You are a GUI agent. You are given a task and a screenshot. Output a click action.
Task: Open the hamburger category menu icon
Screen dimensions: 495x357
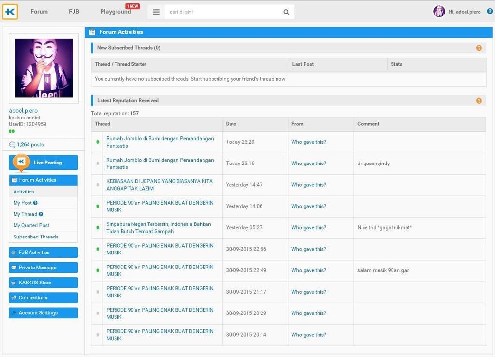pyautogui.click(x=156, y=12)
